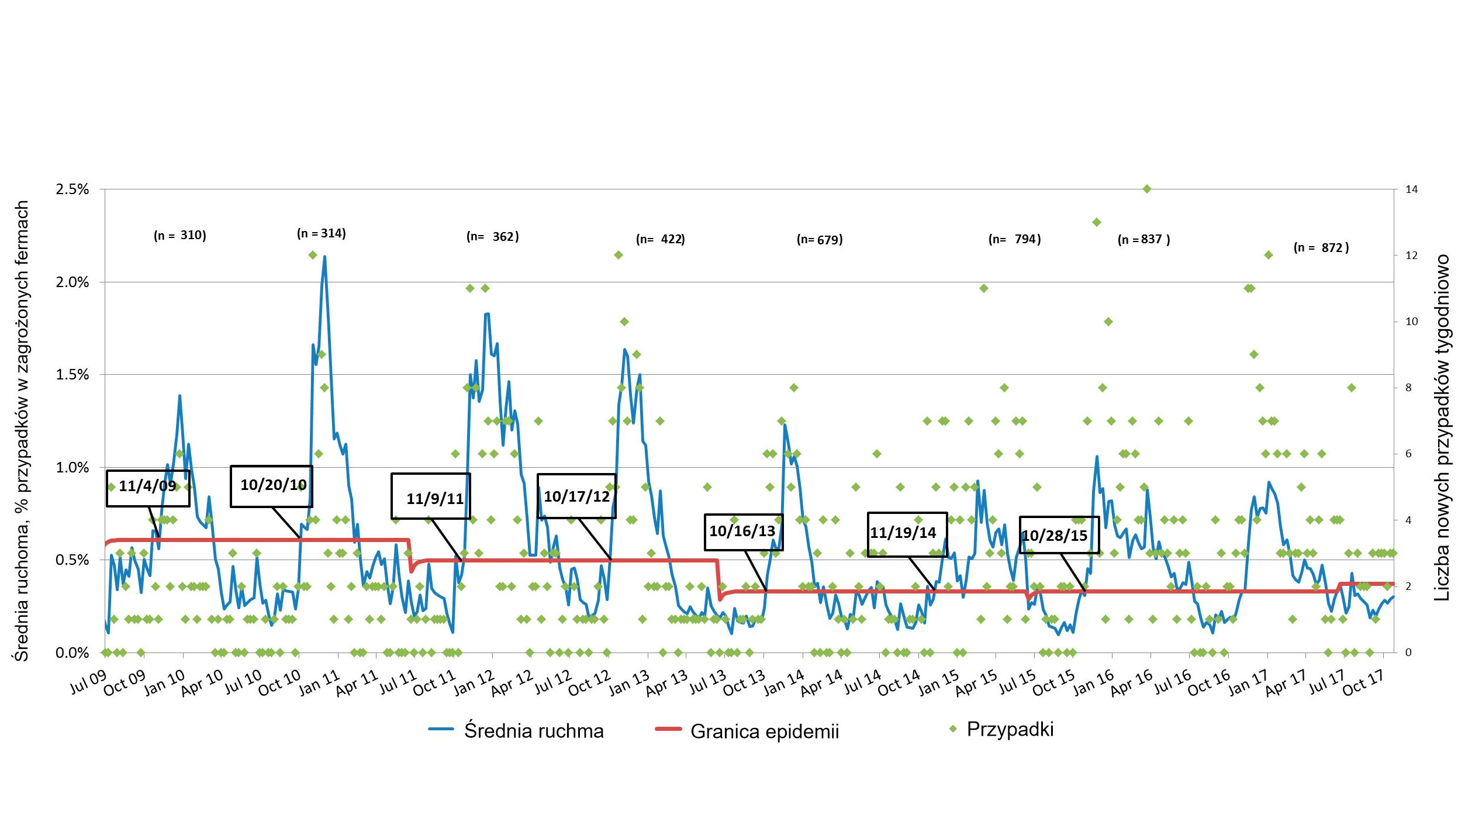This screenshot has width=1465, height=825.
Task: Click the red Granica epidemii legend line
Action: click(x=668, y=729)
